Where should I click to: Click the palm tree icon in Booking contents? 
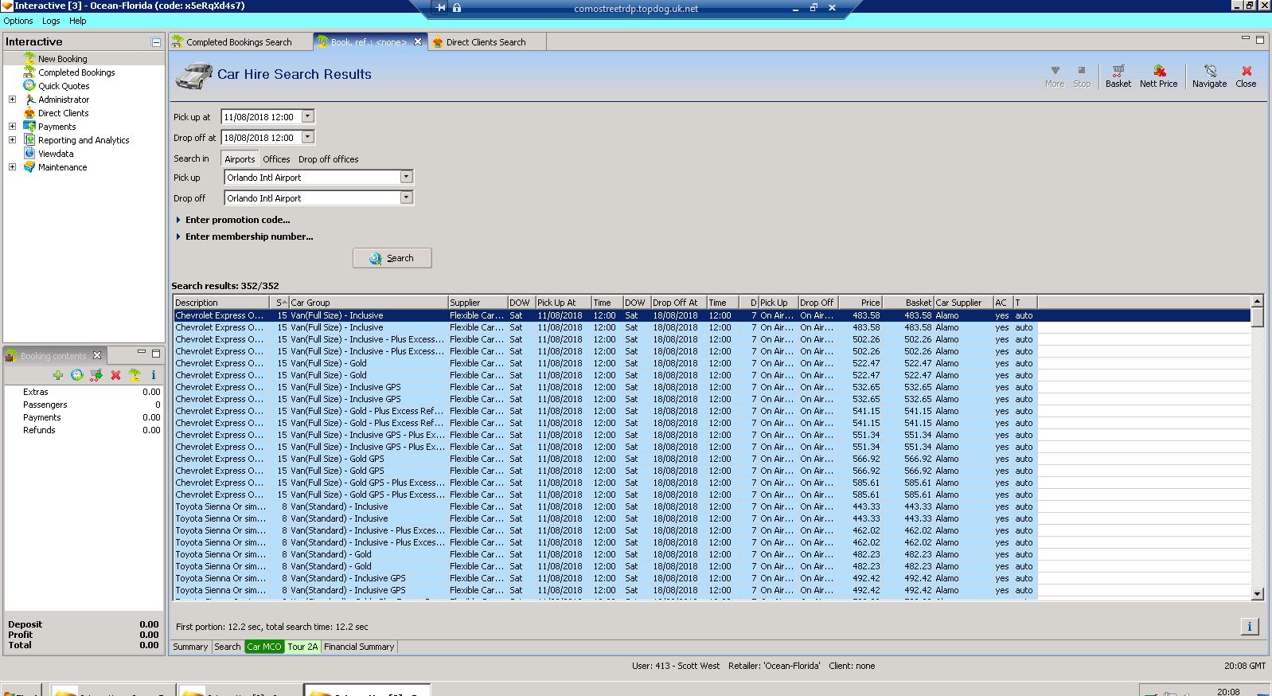point(135,375)
